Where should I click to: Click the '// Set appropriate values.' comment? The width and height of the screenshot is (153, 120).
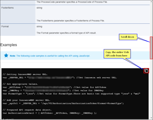click(20, 84)
